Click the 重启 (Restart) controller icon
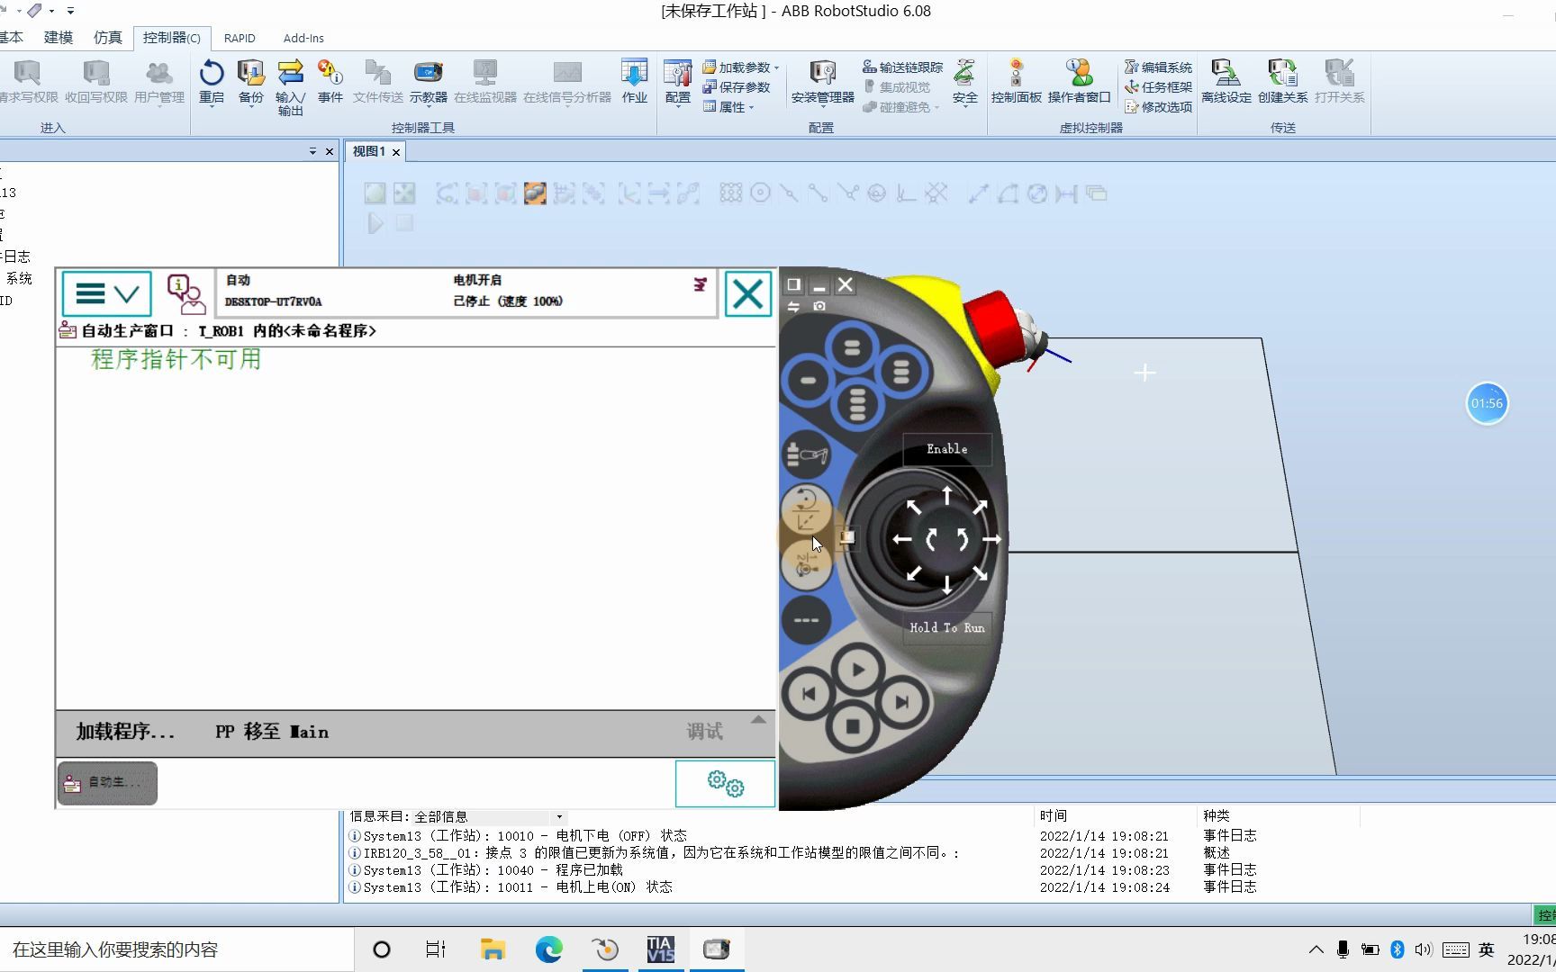Screen dimensions: 1556x972 (x=212, y=82)
